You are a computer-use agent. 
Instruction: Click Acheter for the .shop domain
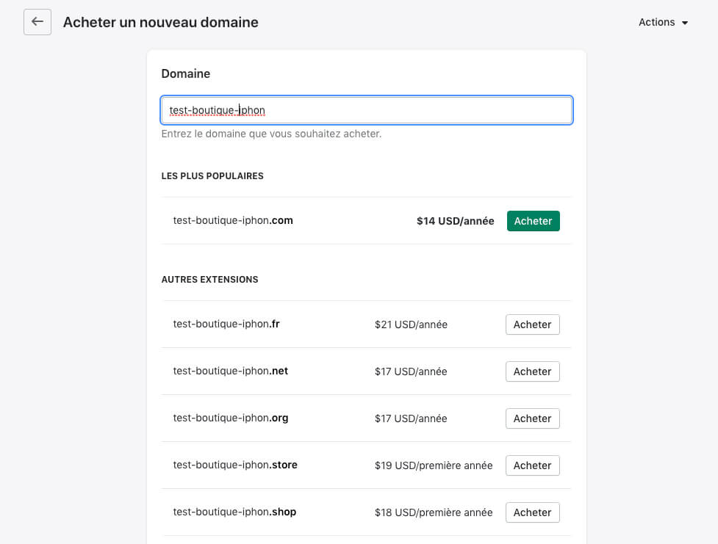(x=533, y=512)
